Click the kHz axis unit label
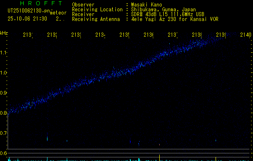Image resolution: width=253 pixels, height=161 pixels. point(4,33)
